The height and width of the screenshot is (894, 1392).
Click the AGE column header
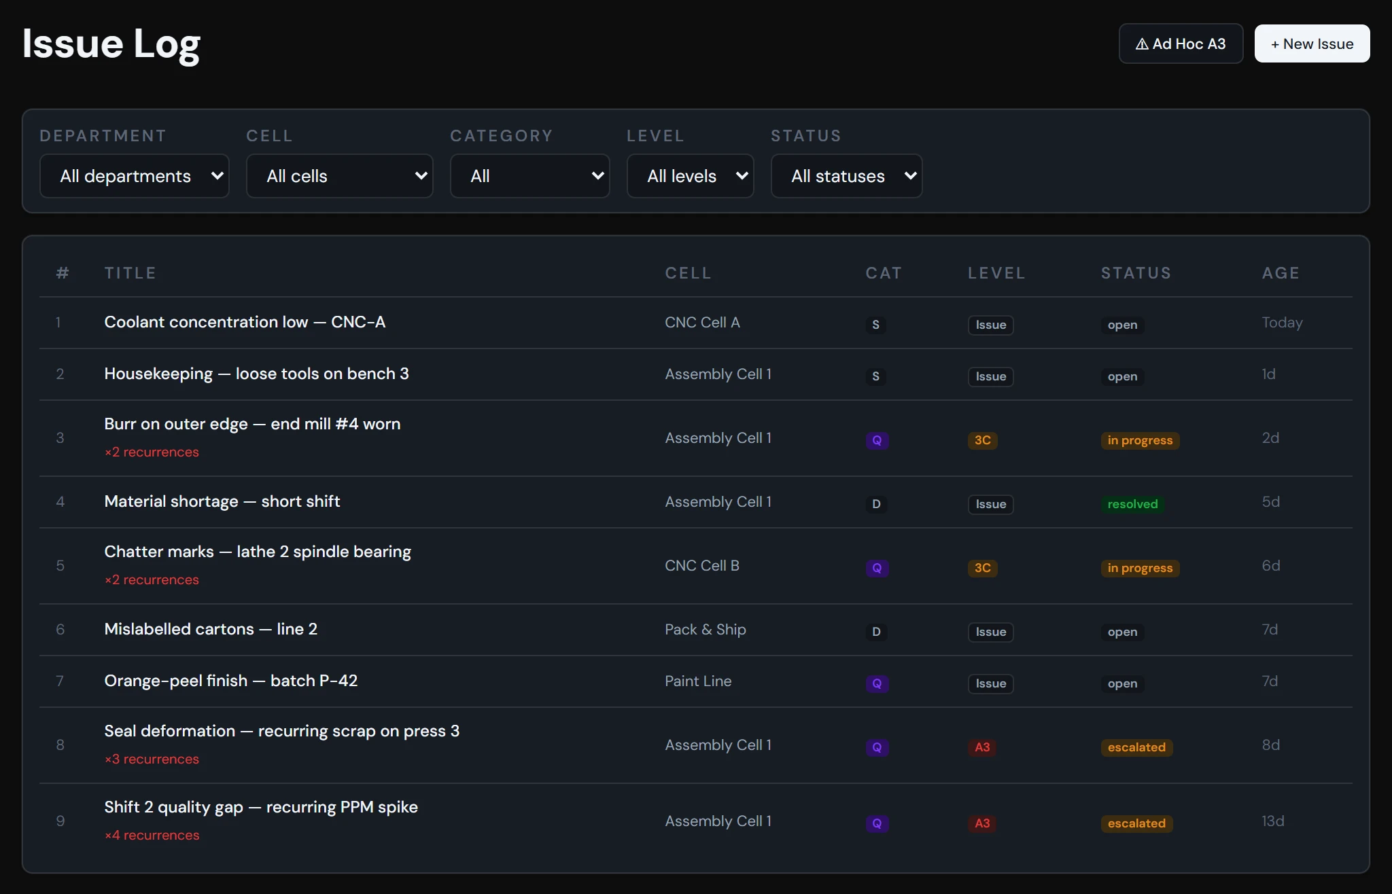click(x=1281, y=273)
